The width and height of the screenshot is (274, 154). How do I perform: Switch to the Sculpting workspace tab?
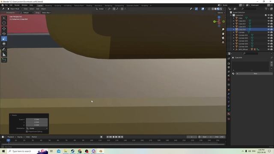pos(58,6)
